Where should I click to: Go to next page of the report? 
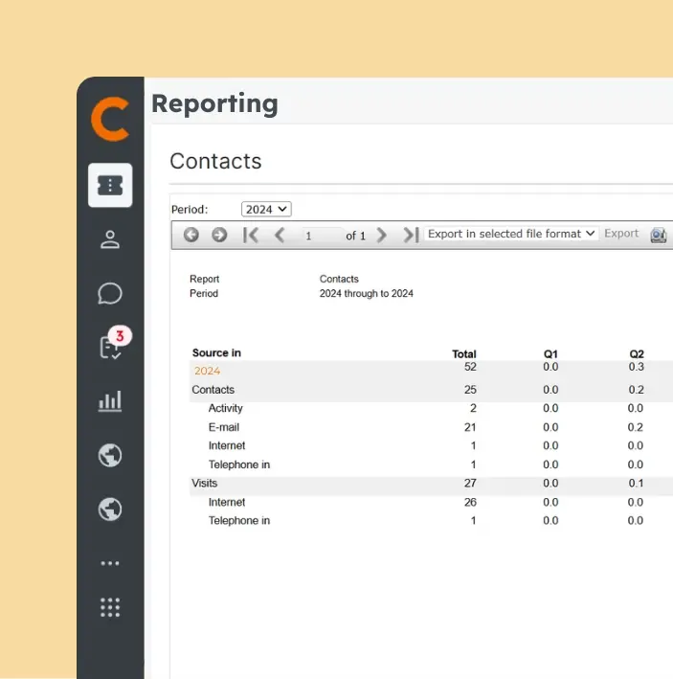[381, 235]
